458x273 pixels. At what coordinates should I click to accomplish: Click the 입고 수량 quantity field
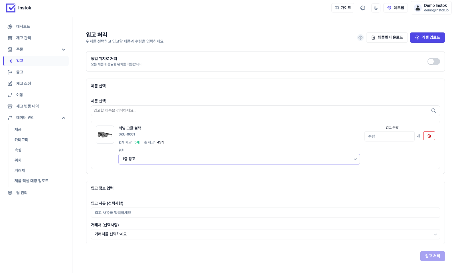click(389, 136)
